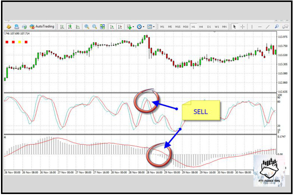The width and height of the screenshot is (293, 195).
Task: Click MACD scale value 0.1747
Action: click(x=282, y=136)
